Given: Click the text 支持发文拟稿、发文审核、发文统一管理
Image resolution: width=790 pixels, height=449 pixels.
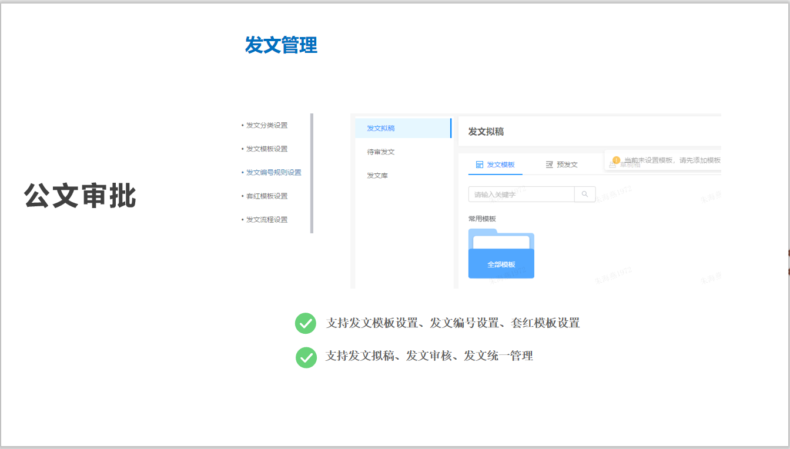Looking at the screenshot, I should 429,356.
